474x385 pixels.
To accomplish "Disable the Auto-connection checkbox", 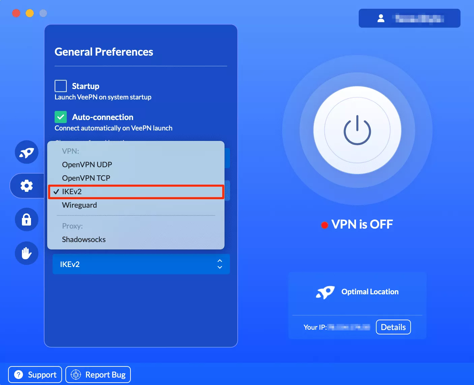I will point(61,117).
